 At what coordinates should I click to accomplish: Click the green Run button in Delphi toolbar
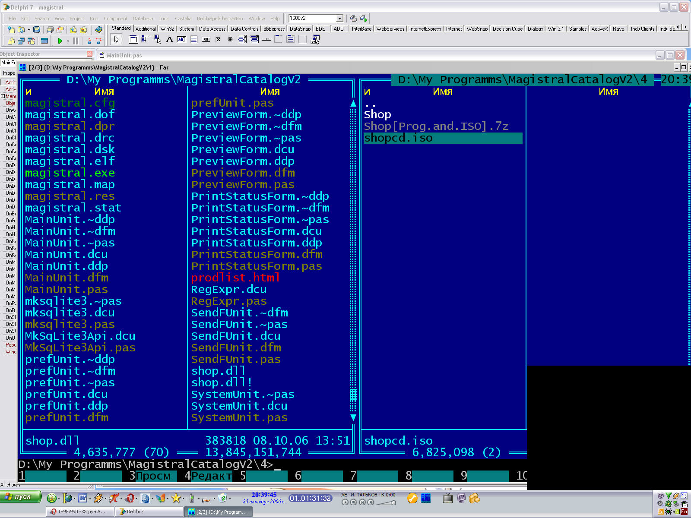click(60, 41)
